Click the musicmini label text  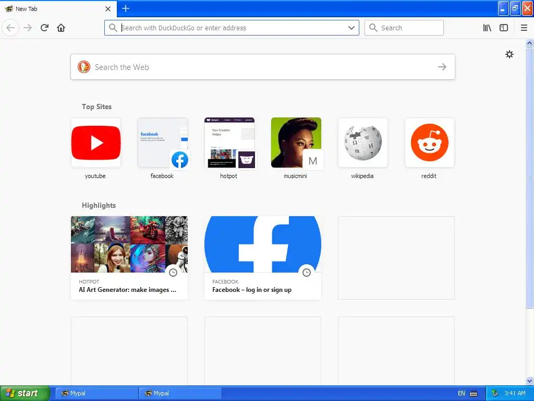point(295,176)
